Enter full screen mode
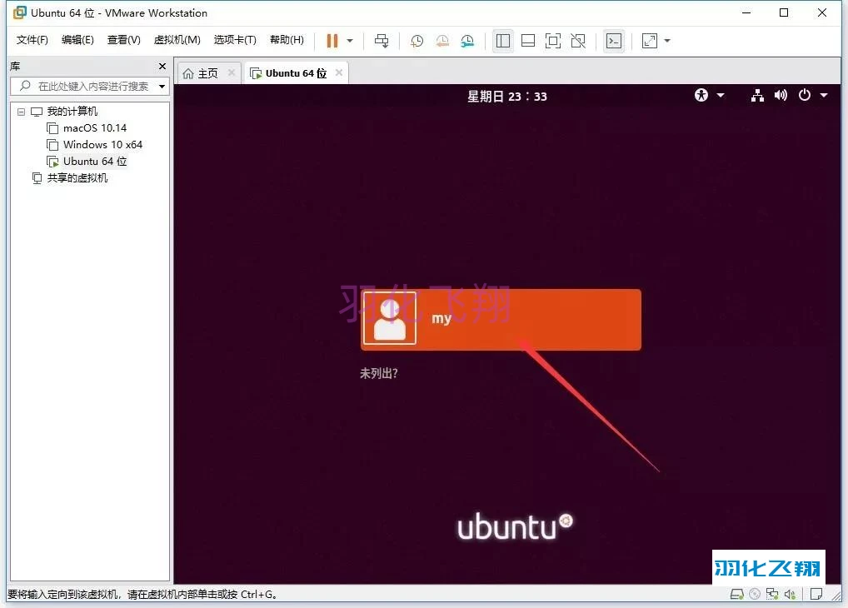Viewport: 848px width, 608px height. 553,41
